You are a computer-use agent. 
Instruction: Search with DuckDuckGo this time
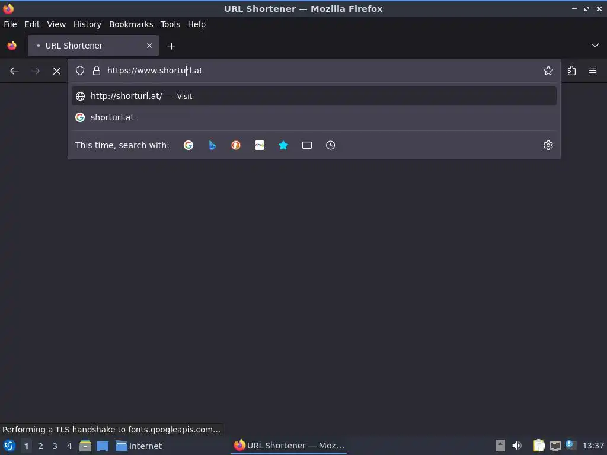point(236,145)
